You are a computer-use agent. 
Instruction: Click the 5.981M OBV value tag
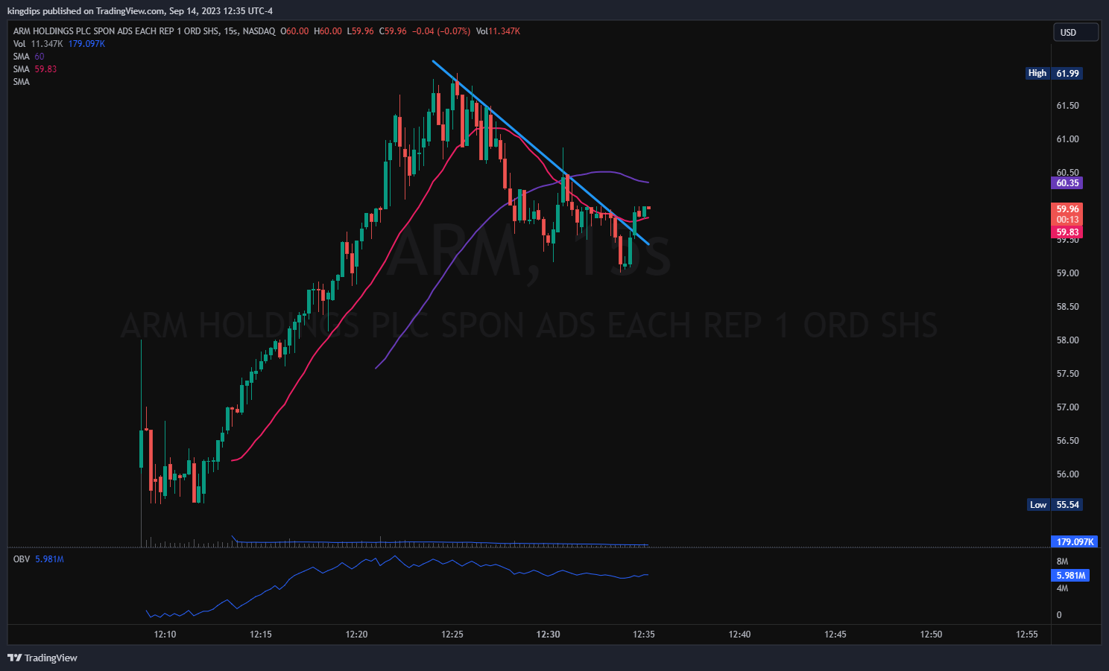tap(1070, 576)
